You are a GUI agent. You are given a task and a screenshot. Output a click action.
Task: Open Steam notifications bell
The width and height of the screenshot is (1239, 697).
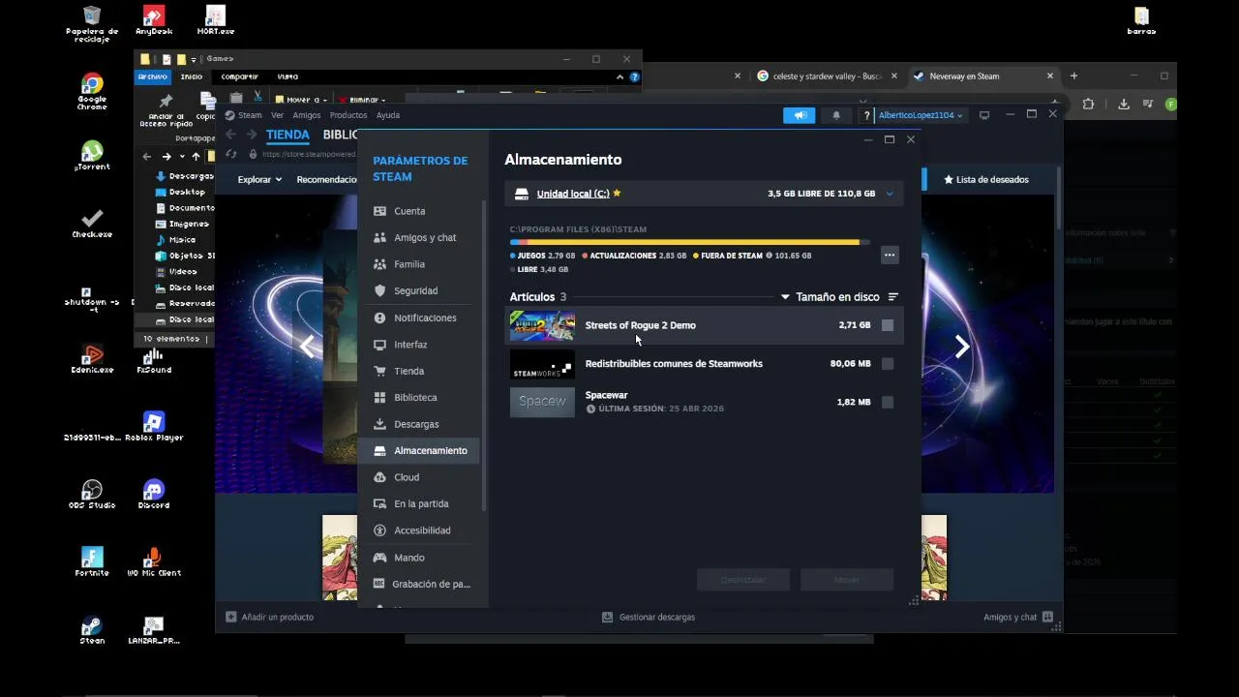tap(836, 115)
